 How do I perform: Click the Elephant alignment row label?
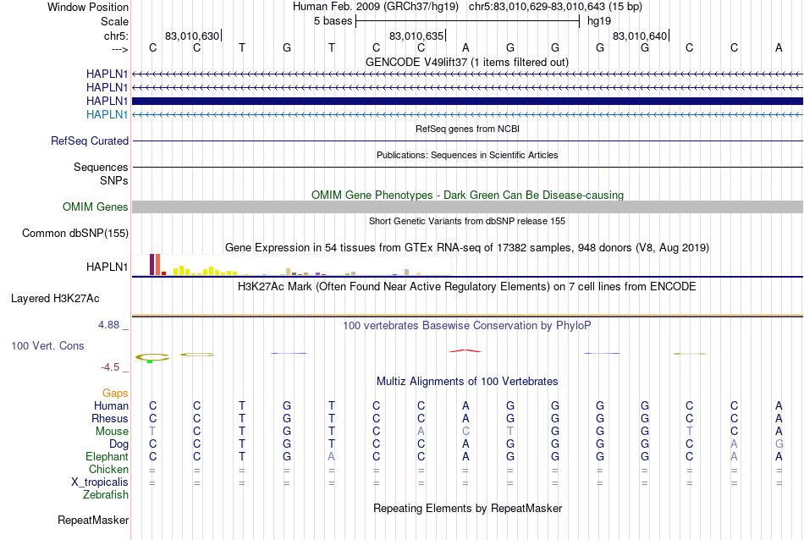(x=107, y=456)
